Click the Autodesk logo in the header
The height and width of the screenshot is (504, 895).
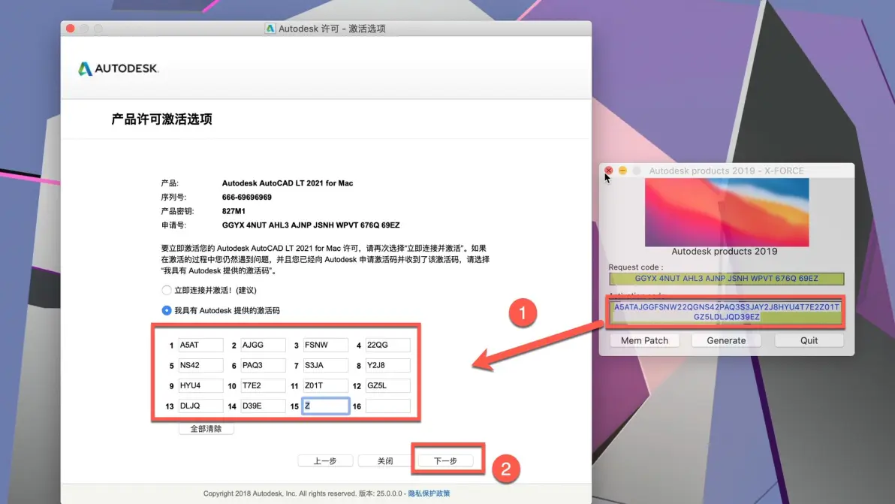118,68
